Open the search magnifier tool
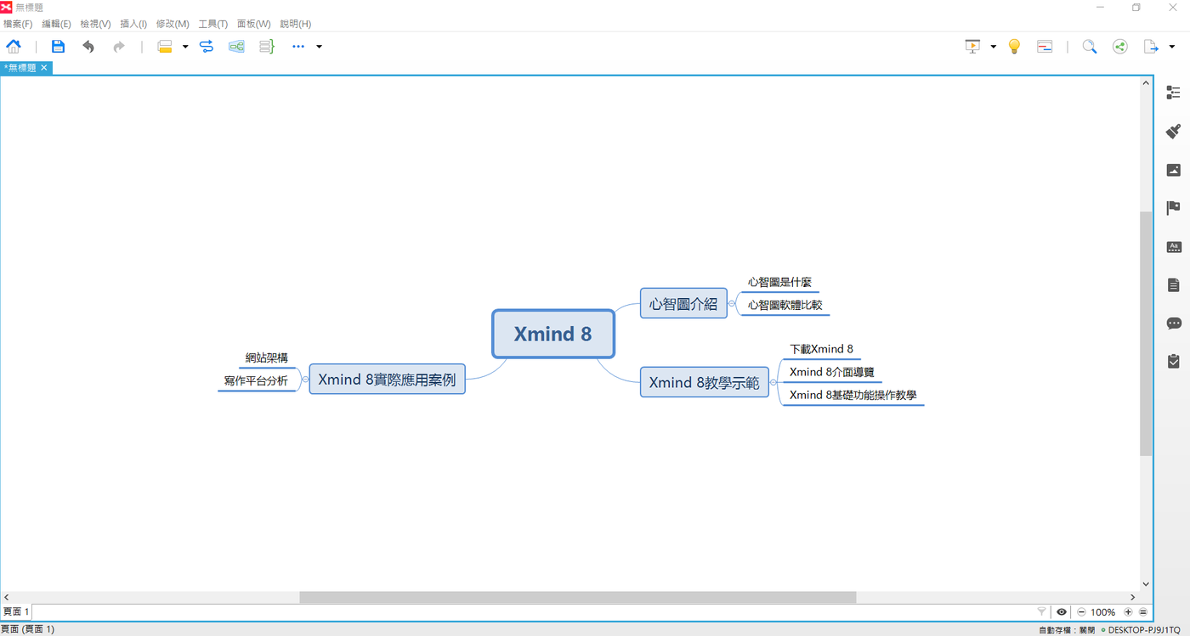 [x=1090, y=47]
